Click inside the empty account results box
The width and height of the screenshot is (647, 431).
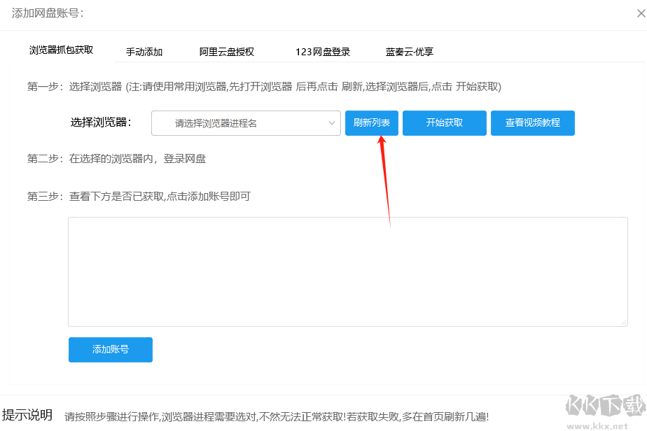click(x=348, y=271)
